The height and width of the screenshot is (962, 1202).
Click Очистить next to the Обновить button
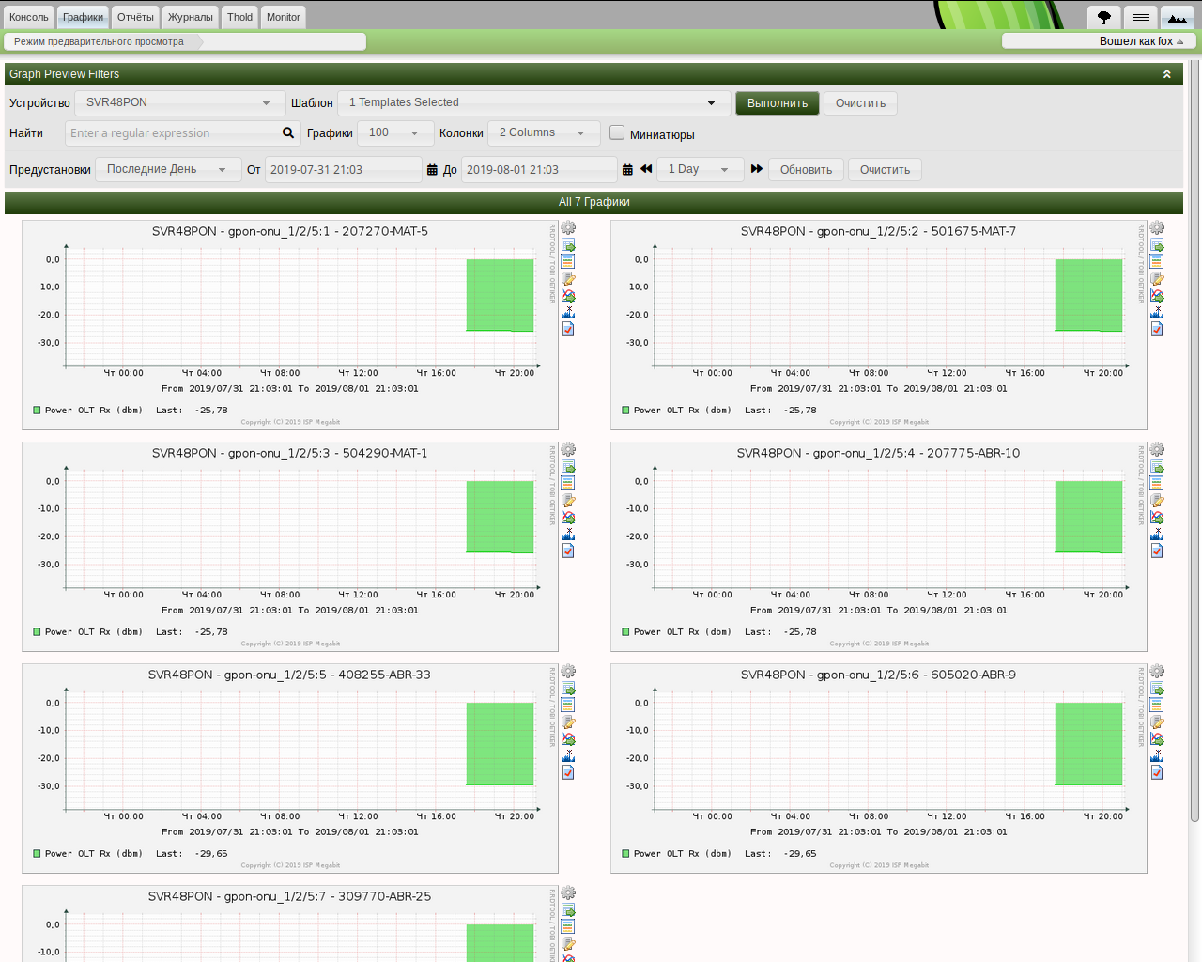886,170
